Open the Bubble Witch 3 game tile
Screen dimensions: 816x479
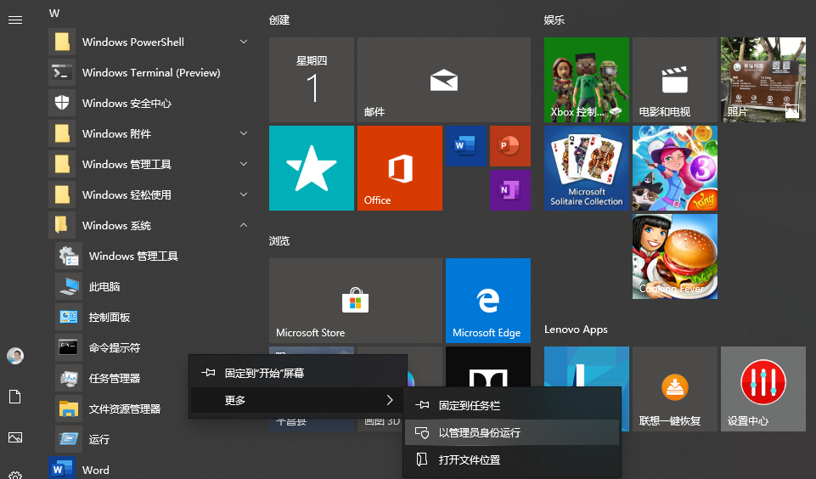[x=675, y=168]
